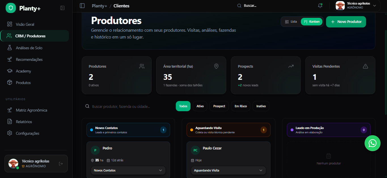The image size is (387, 178).
Task: Select the Kanban view toggle
Action: (312, 22)
